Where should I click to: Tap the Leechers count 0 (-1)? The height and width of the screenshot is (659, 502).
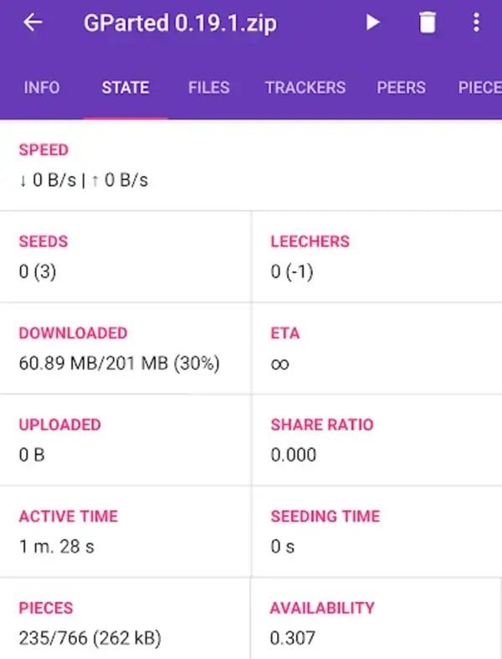(292, 271)
